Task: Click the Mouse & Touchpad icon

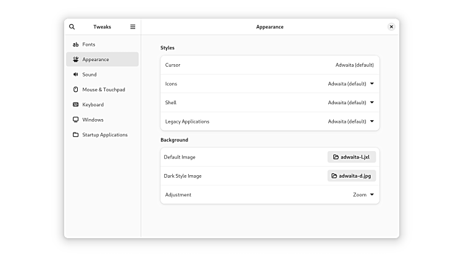Action: (75, 89)
